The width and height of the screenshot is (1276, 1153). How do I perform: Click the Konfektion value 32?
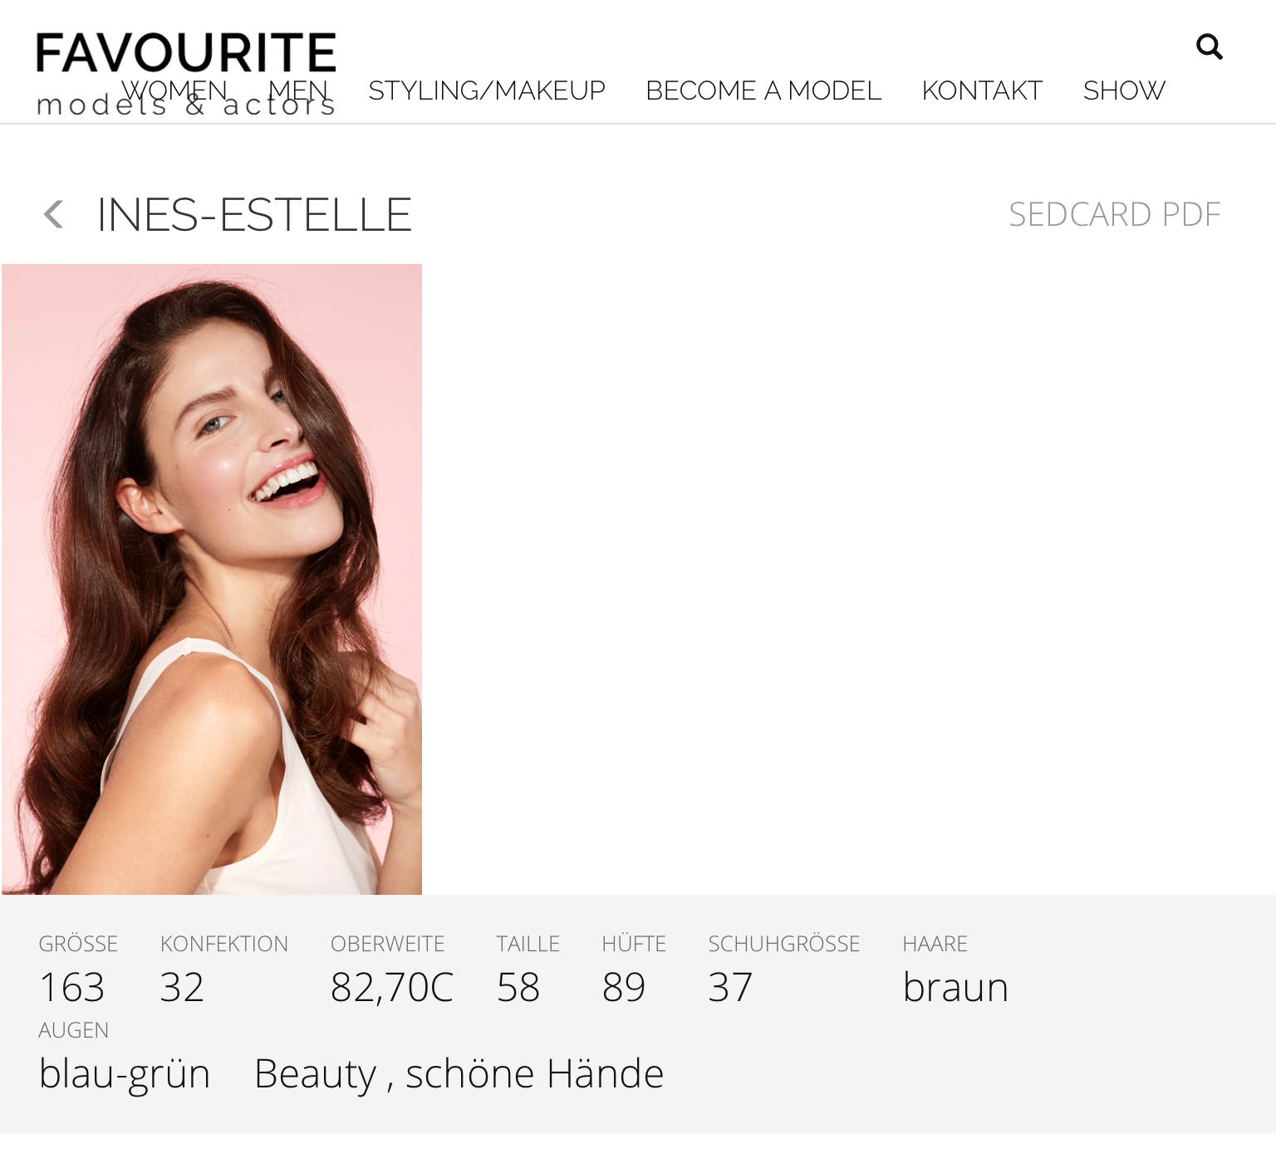click(x=182, y=987)
